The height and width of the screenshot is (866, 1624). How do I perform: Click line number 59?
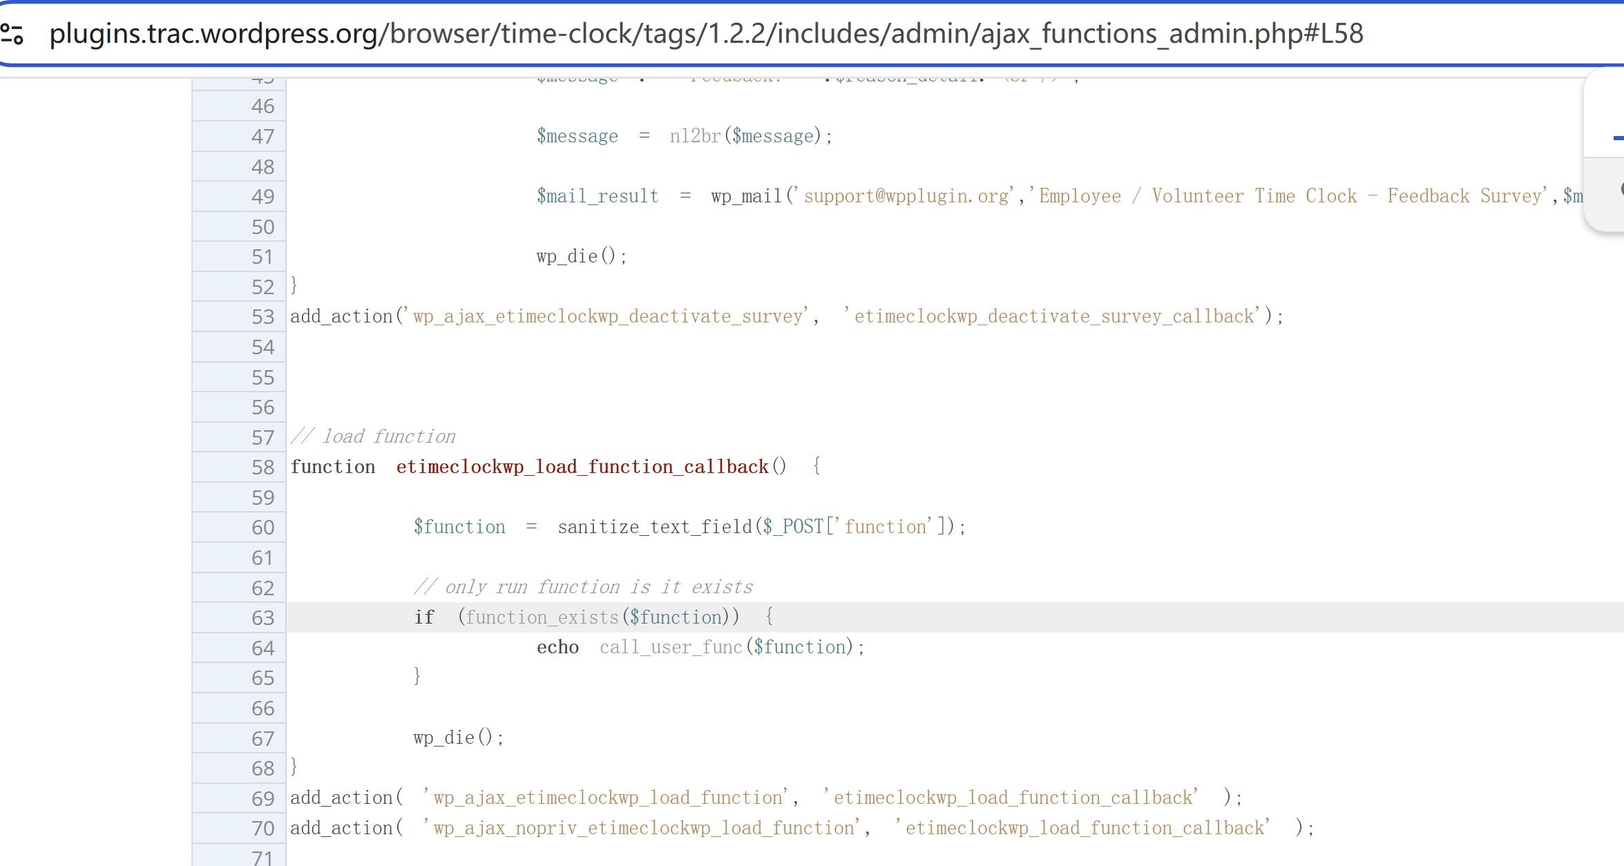[262, 498]
